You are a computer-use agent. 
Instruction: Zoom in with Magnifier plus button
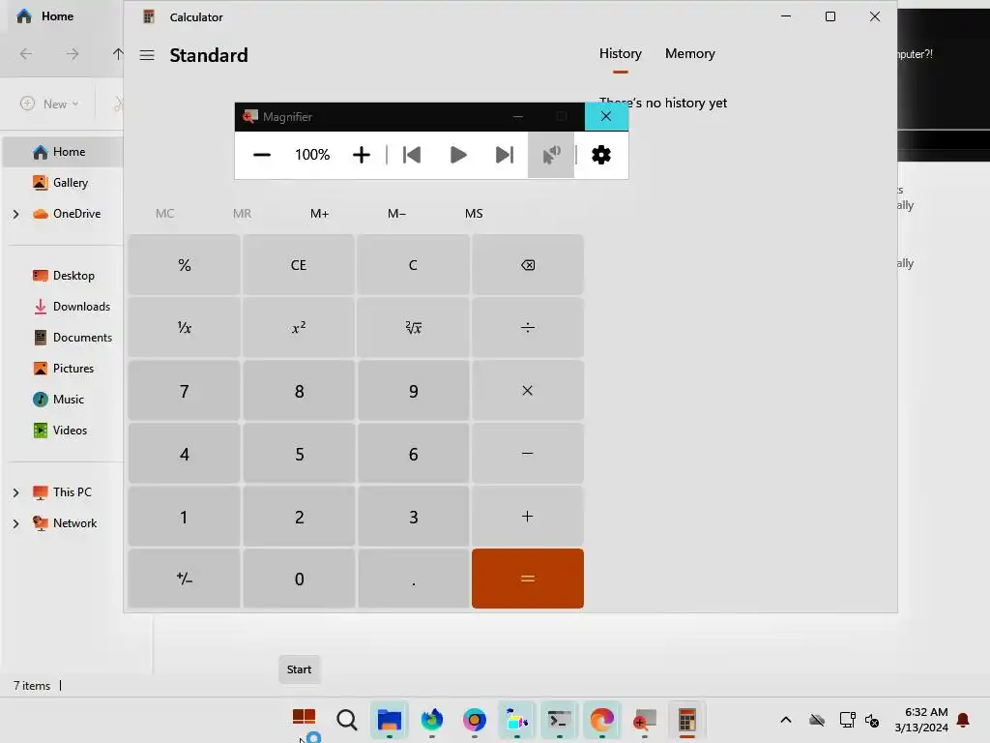pyautogui.click(x=362, y=155)
